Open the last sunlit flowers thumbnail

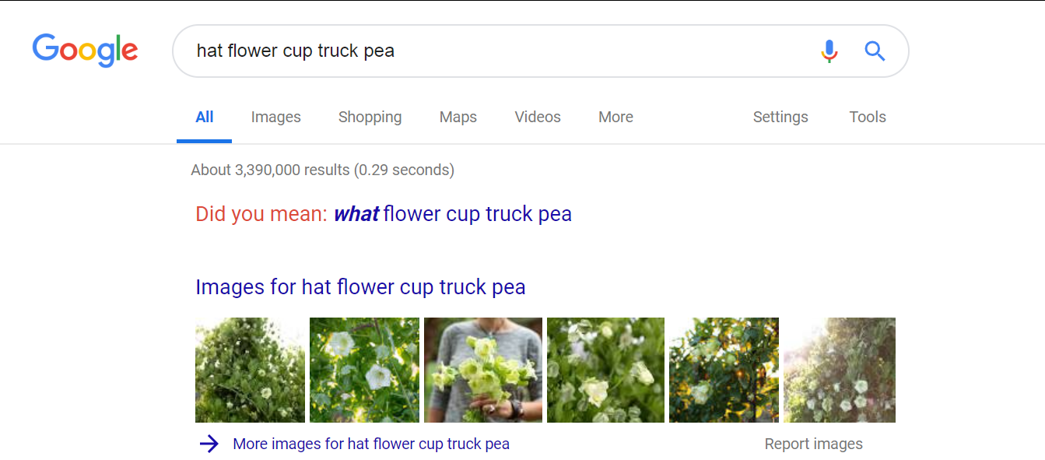[x=840, y=370]
